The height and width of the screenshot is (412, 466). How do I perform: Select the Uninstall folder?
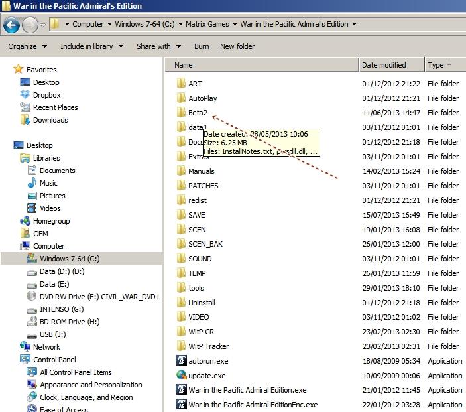click(x=196, y=303)
